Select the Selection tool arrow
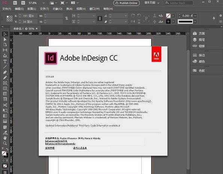223x174 pixels. coord(5,34)
